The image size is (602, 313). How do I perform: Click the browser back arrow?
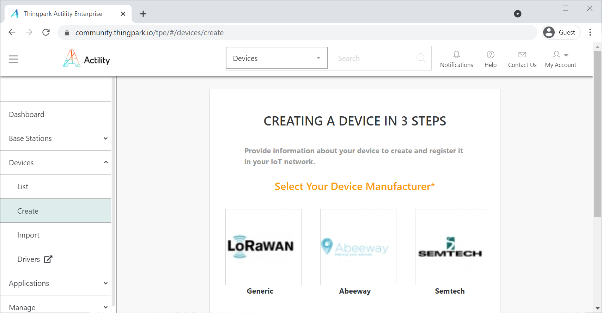tap(12, 32)
